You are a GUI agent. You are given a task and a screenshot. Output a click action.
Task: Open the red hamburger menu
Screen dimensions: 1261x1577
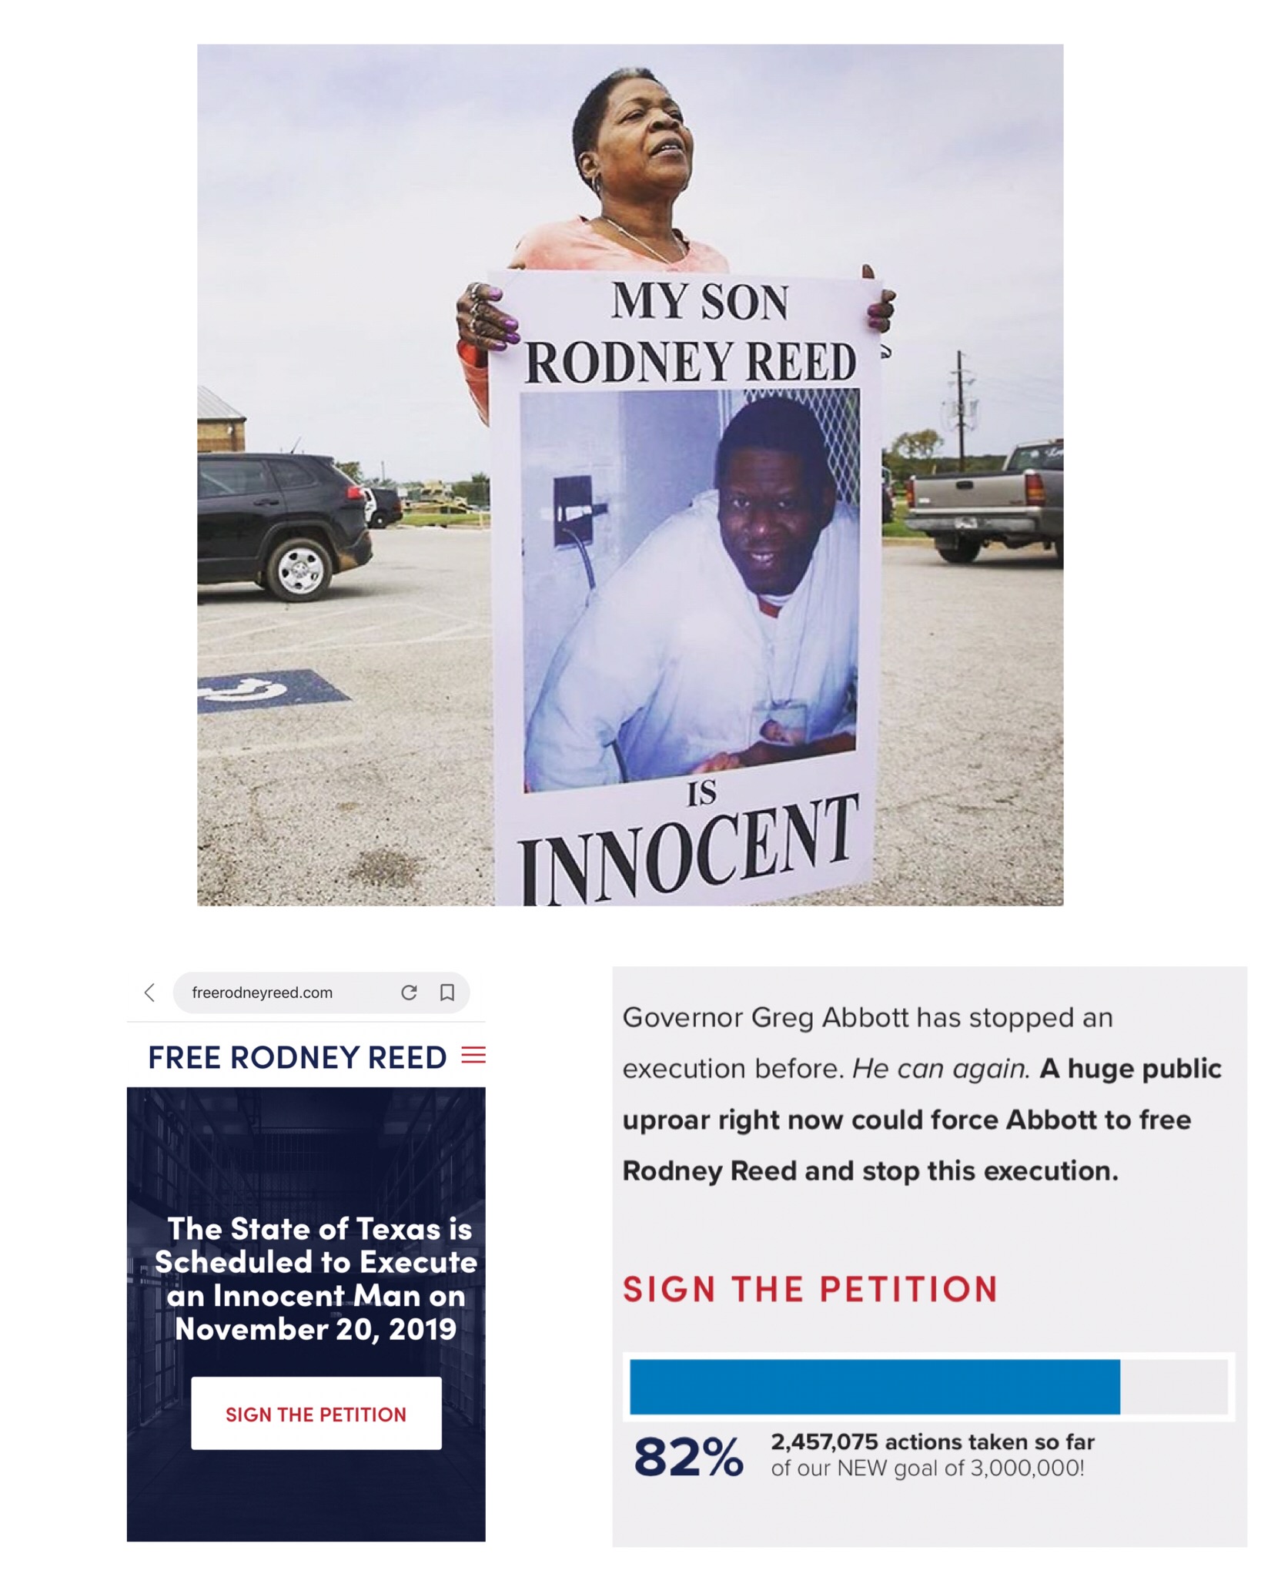[473, 1055]
